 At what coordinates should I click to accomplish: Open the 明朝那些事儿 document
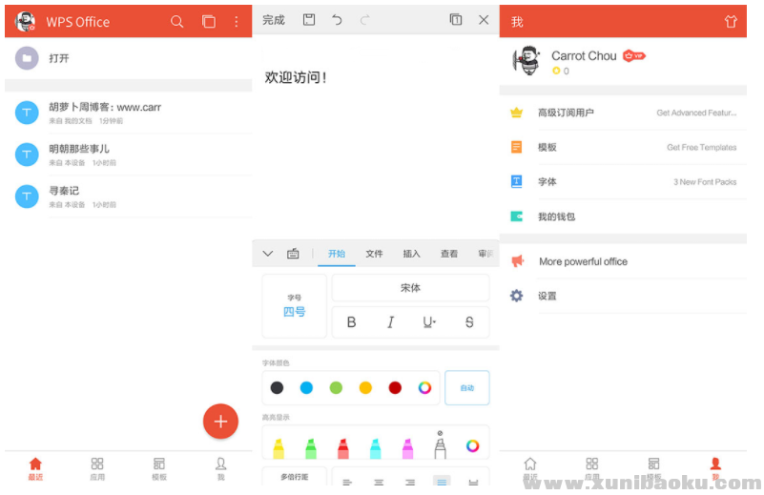79,154
